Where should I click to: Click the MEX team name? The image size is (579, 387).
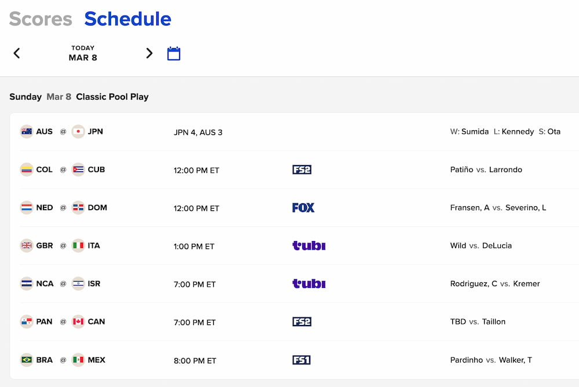[96, 360]
